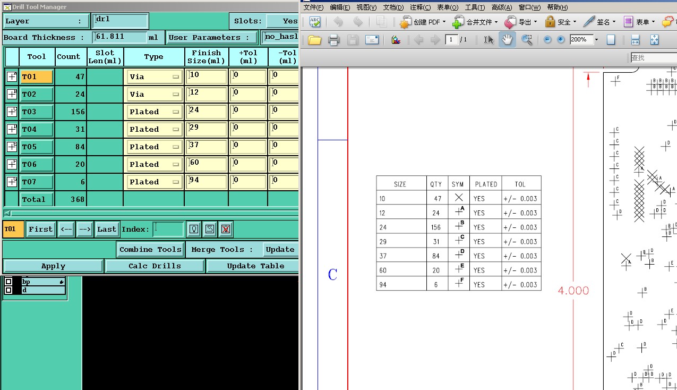Toggle the symbol box for tool T01

coord(12,77)
